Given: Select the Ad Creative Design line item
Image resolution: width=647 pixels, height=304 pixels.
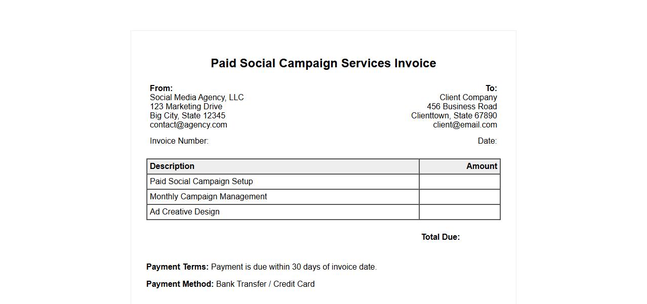Looking at the screenshot, I should (185, 212).
